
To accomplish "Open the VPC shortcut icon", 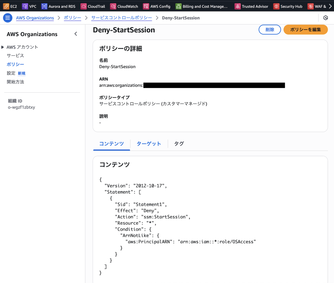I will point(25,6).
